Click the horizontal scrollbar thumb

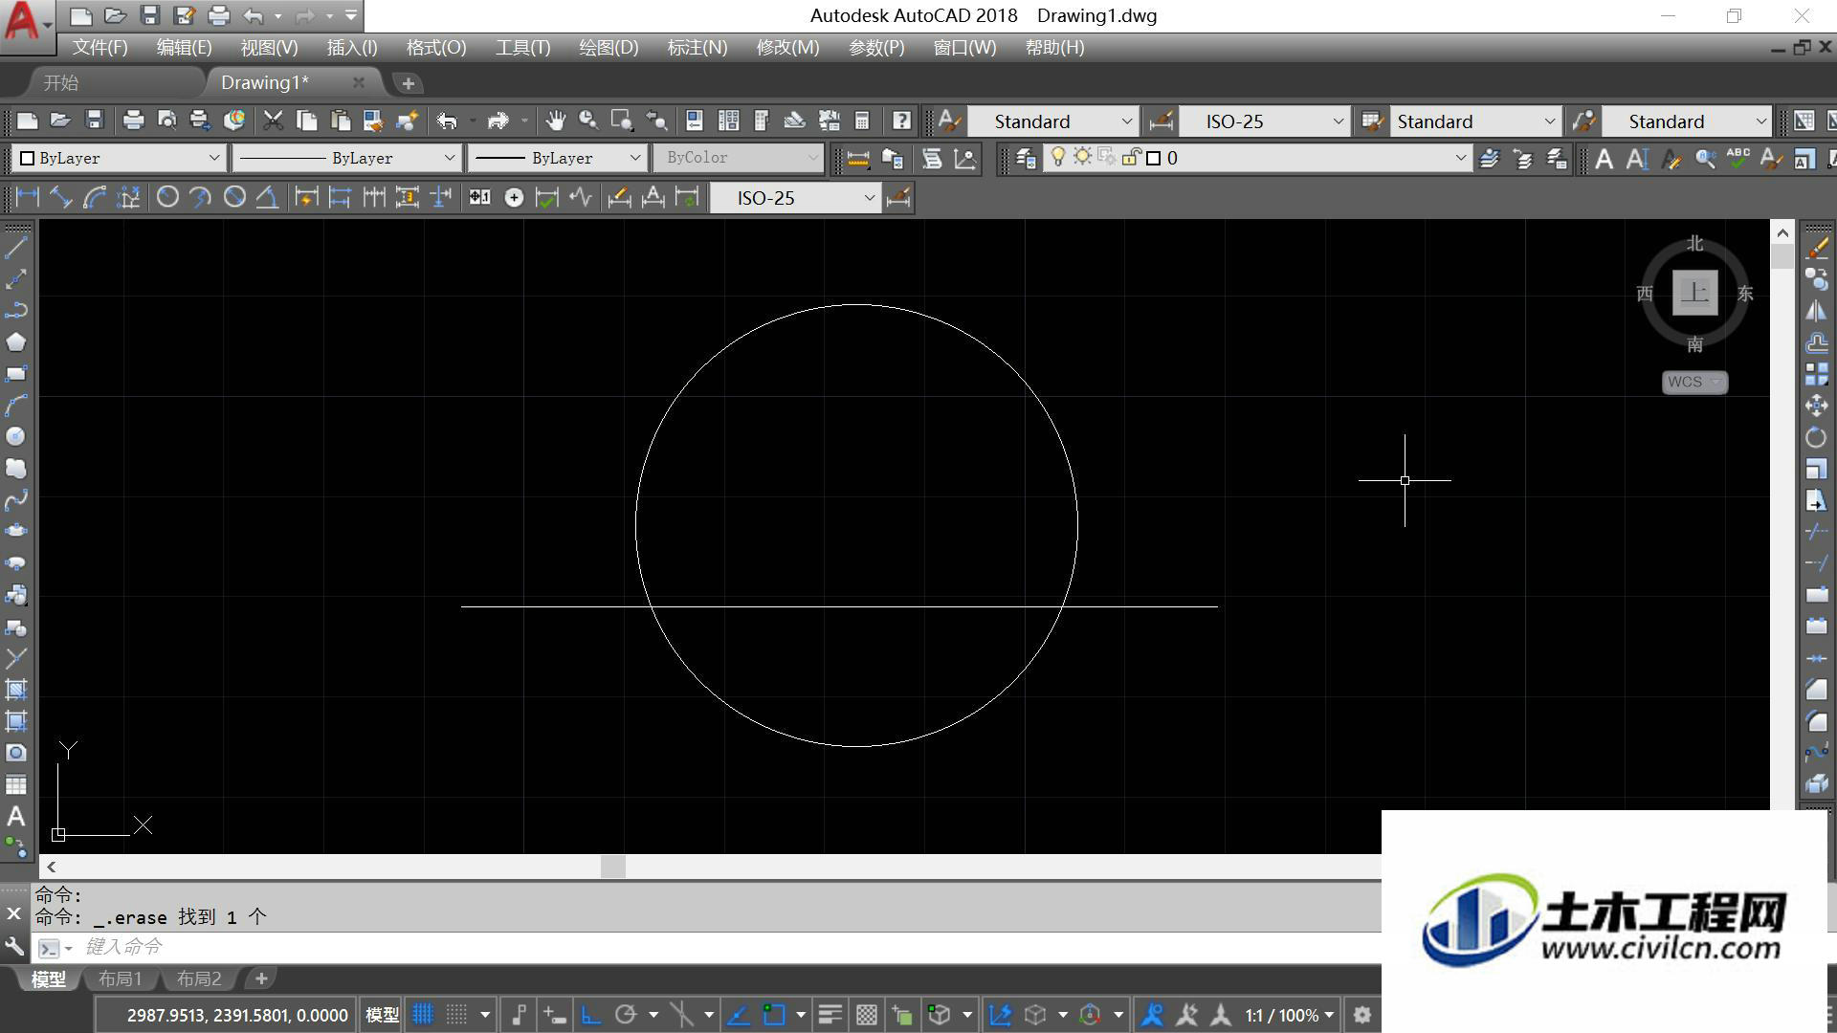click(x=613, y=867)
